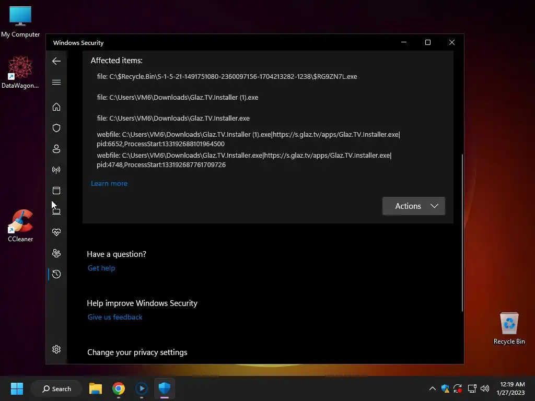Image resolution: width=535 pixels, height=401 pixels.
Task: Click the Affected items heading
Action: click(x=117, y=61)
